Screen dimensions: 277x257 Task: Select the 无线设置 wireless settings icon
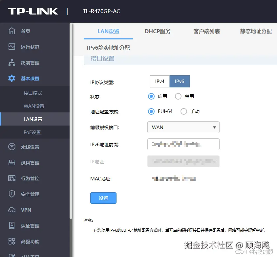coord(12,147)
